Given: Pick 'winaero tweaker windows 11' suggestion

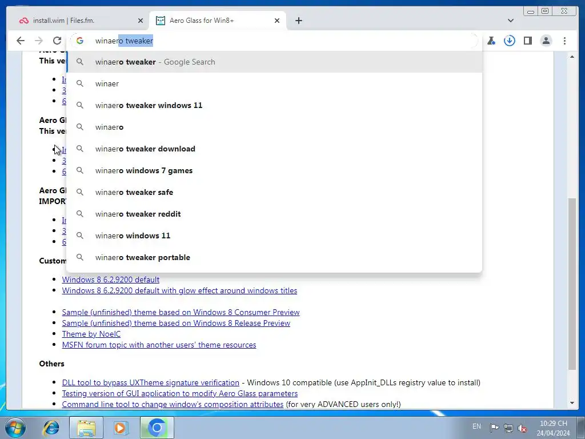Looking at the screenshot, I should click(274, 105).
